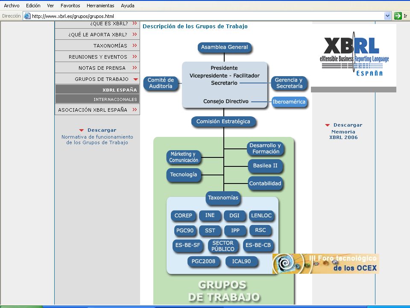
Task: Click the Comisión Estratégica node
Action: pyautogui.click(x=223, y=121)
